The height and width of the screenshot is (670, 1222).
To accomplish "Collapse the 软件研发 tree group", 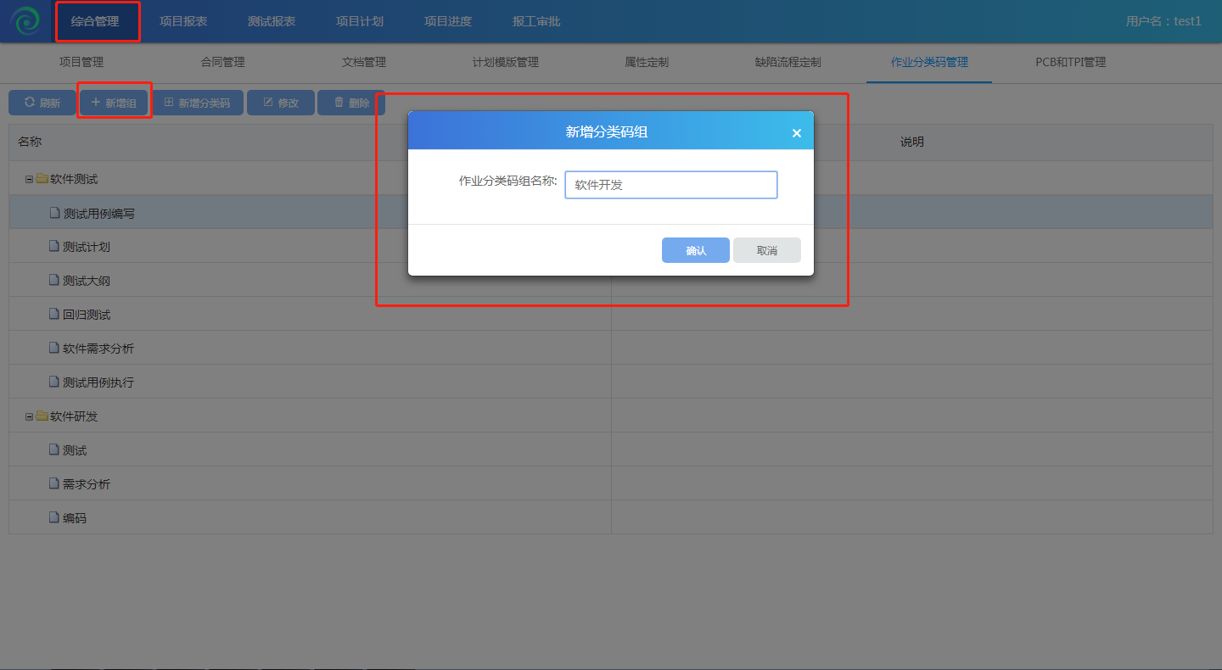I will [29, 417].
